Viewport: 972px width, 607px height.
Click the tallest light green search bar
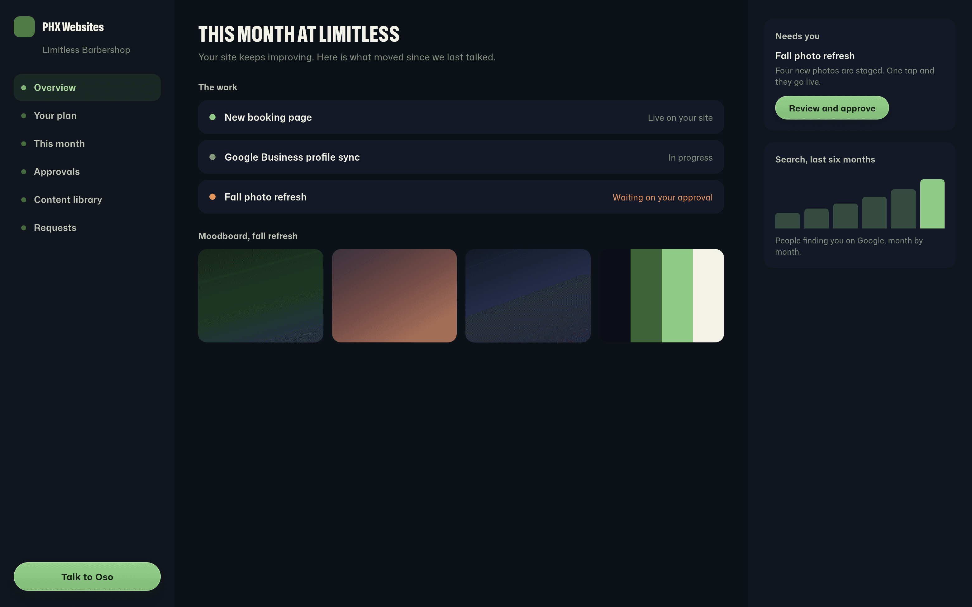click(932, 204)
